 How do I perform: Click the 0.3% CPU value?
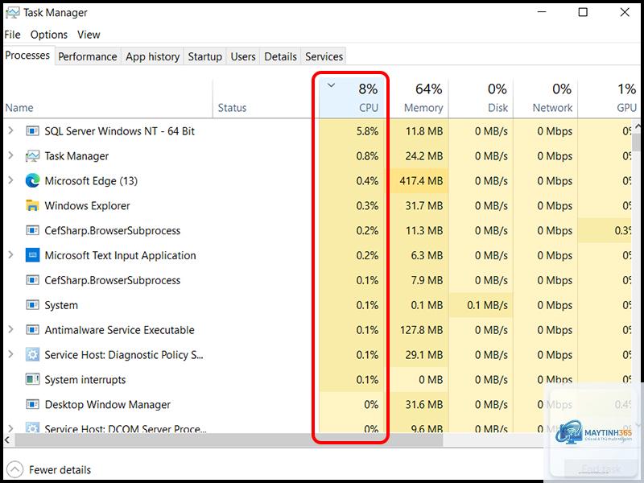coord(367,205)
